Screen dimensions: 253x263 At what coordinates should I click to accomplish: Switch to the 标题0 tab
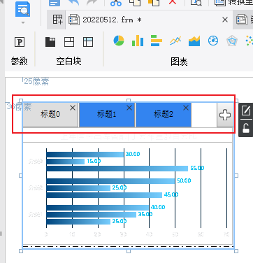coord(50,115)
